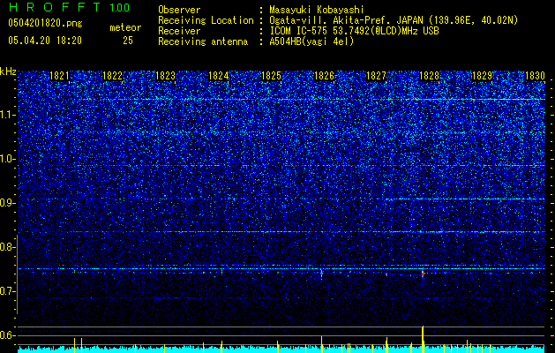The image size is (555, 353).
Task: Click the 1825 time marker
Action: click(271, 76)
